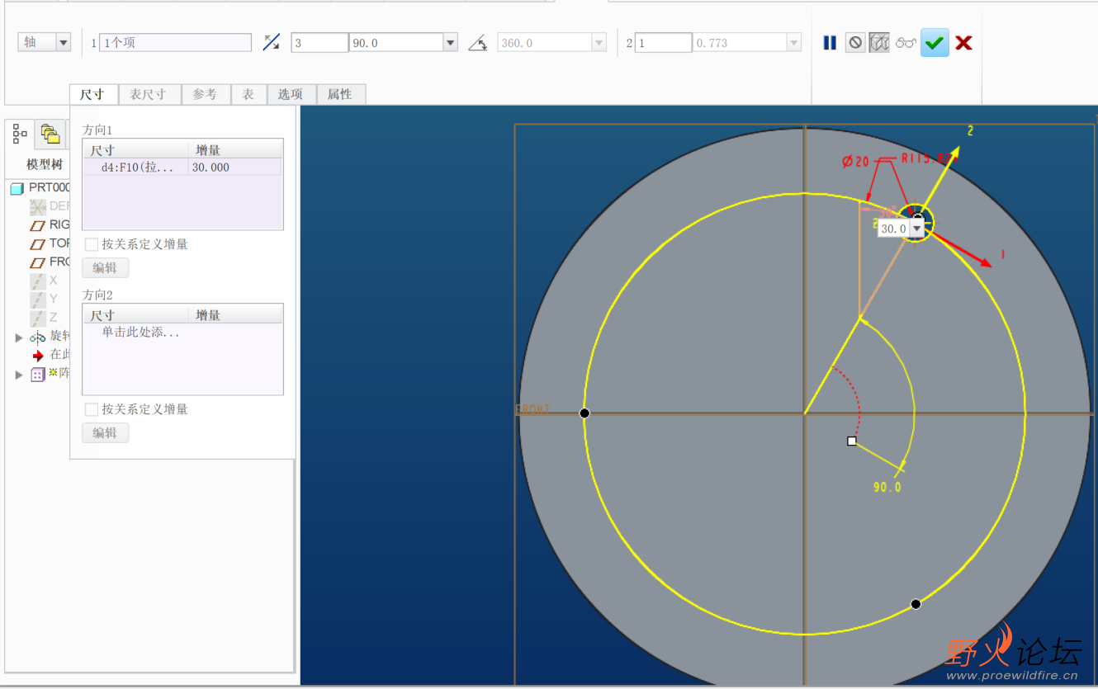This screenshot has height=689, width=1098.
Task: Click the angular extent icon beside 360.0
Action: (477, 43)
